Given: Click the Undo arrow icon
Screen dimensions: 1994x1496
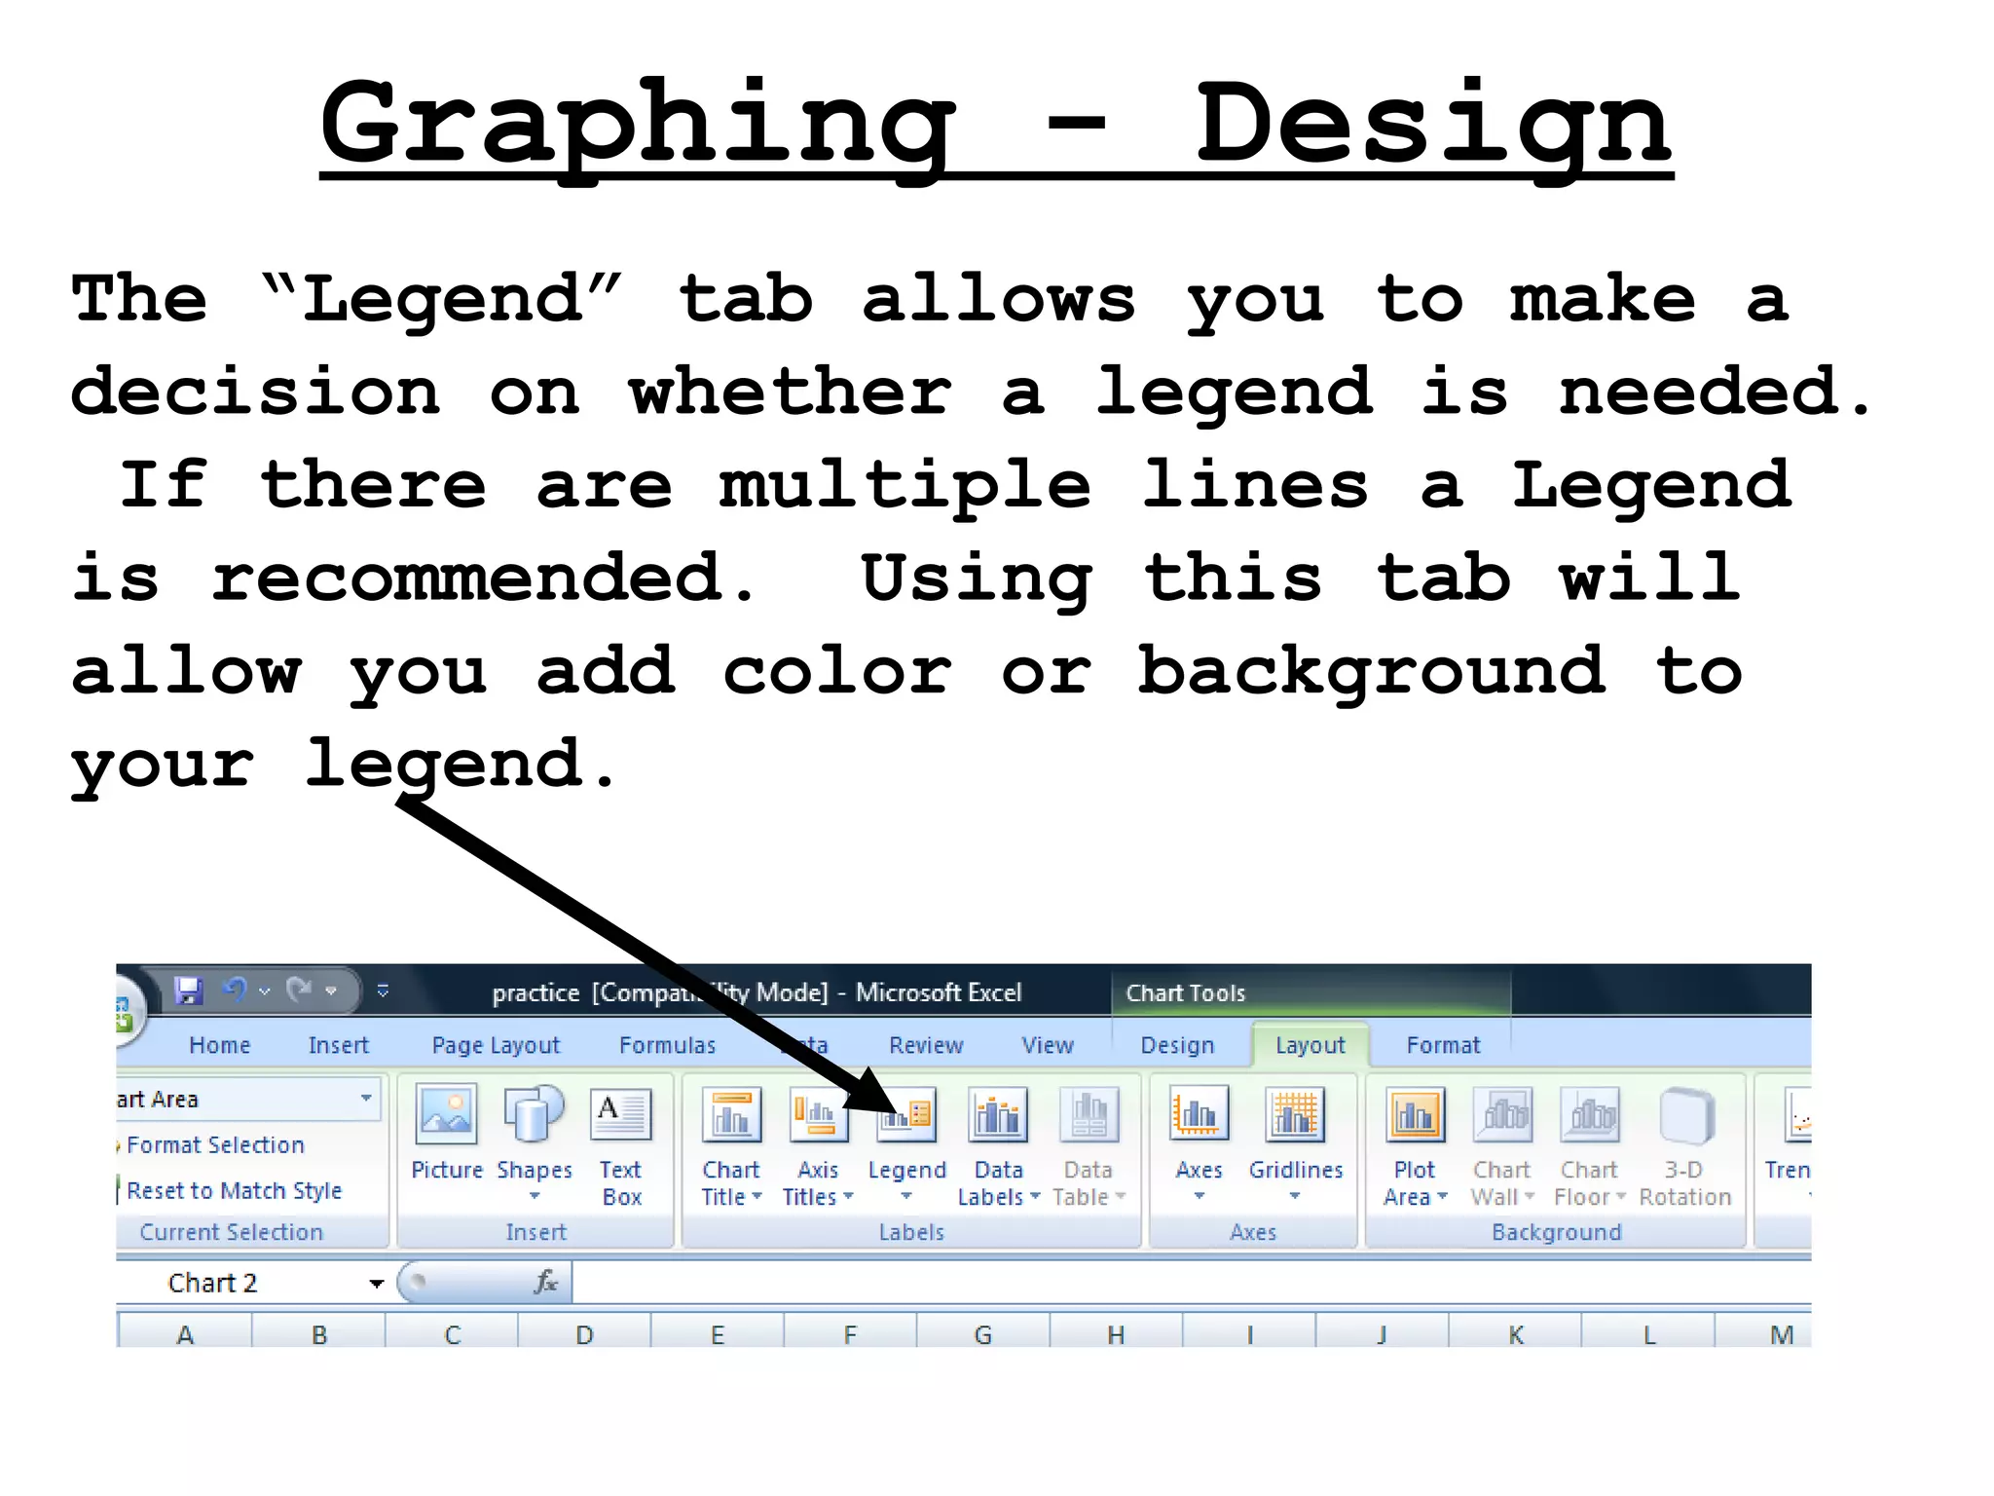Looking at the screenshot, I should 236,990.
